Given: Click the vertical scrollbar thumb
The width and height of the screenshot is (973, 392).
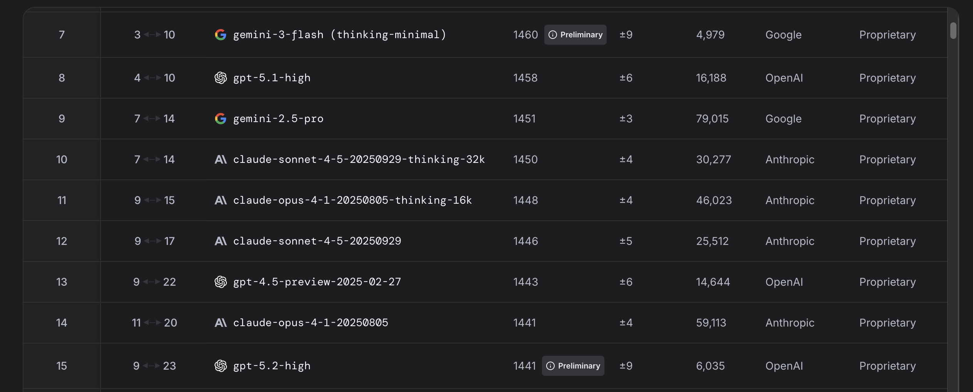Looking at the screenshot, I should click(x=953, y=31).
